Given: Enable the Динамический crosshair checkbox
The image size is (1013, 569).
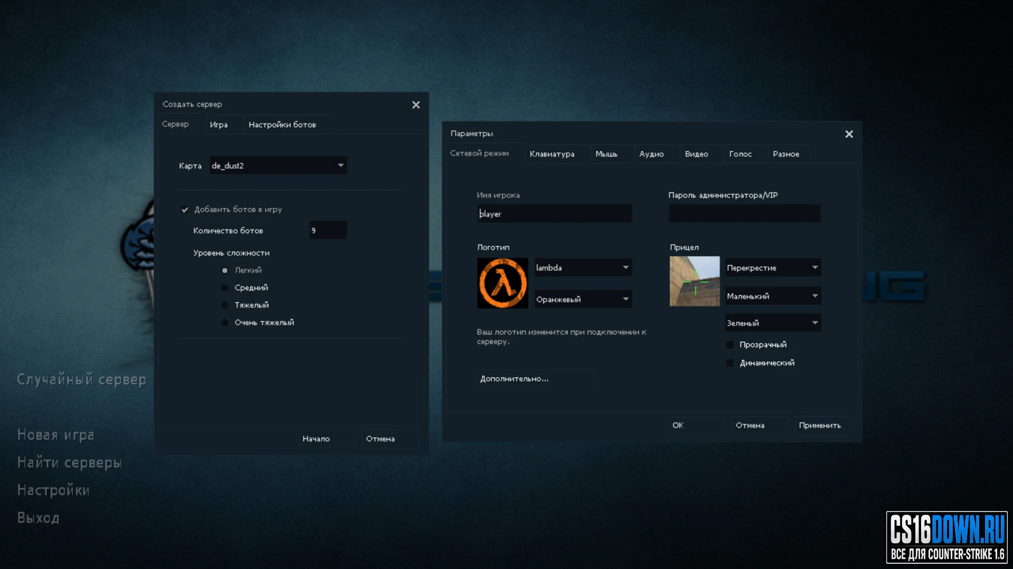Looking at the screenshot, I should [x=730, y=363].
